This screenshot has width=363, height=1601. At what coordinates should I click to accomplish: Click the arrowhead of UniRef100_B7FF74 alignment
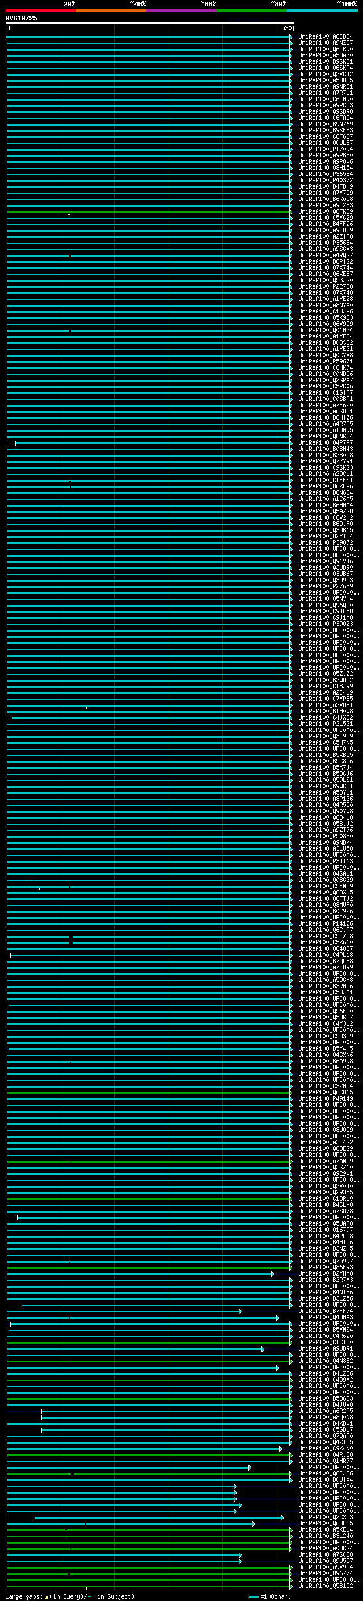240,1311
